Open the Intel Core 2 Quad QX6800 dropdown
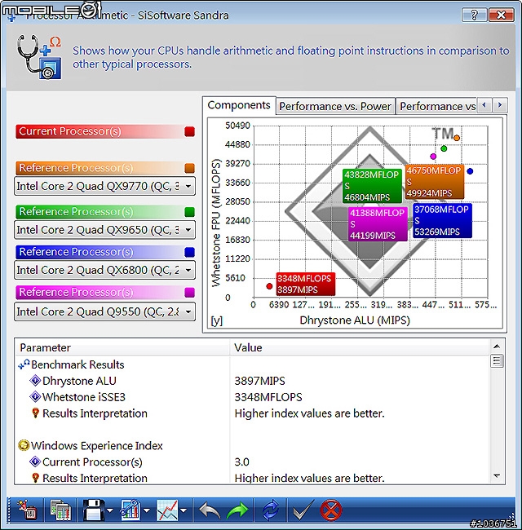522x530 pixels. 104,270
